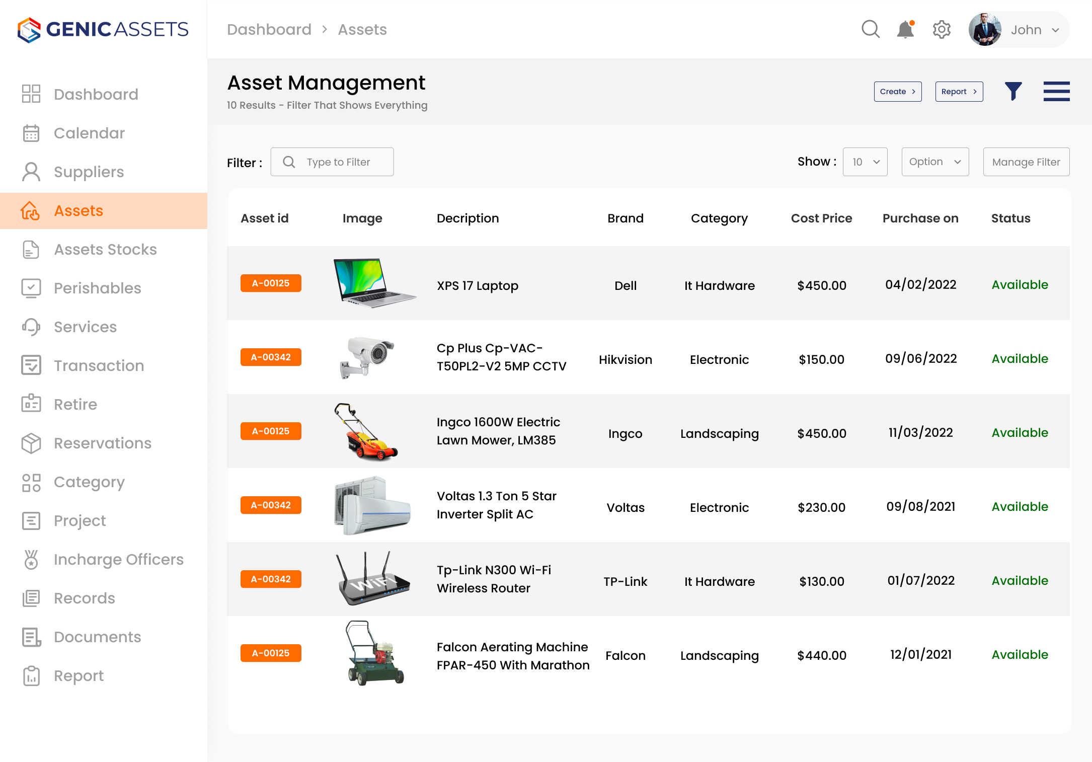Viewport: 1092px width, 762px height.
Task: Click the Wi-Fi router thumbnail
Action: [373, 578]
